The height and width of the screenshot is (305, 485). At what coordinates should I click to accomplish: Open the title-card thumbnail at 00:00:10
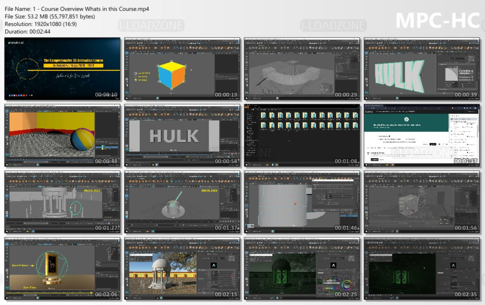pos(62,69)
